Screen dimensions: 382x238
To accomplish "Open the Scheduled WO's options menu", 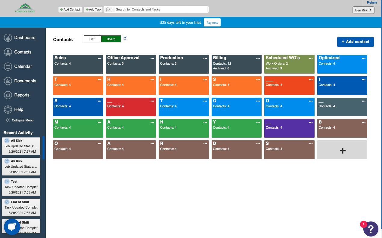I will click(x=311, y=58).
